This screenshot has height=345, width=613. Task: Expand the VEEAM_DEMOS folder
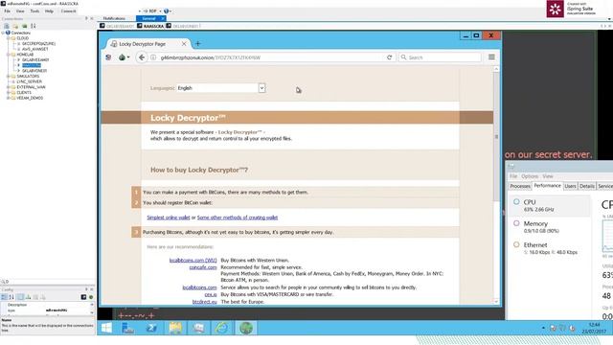[x=9, y=98]
